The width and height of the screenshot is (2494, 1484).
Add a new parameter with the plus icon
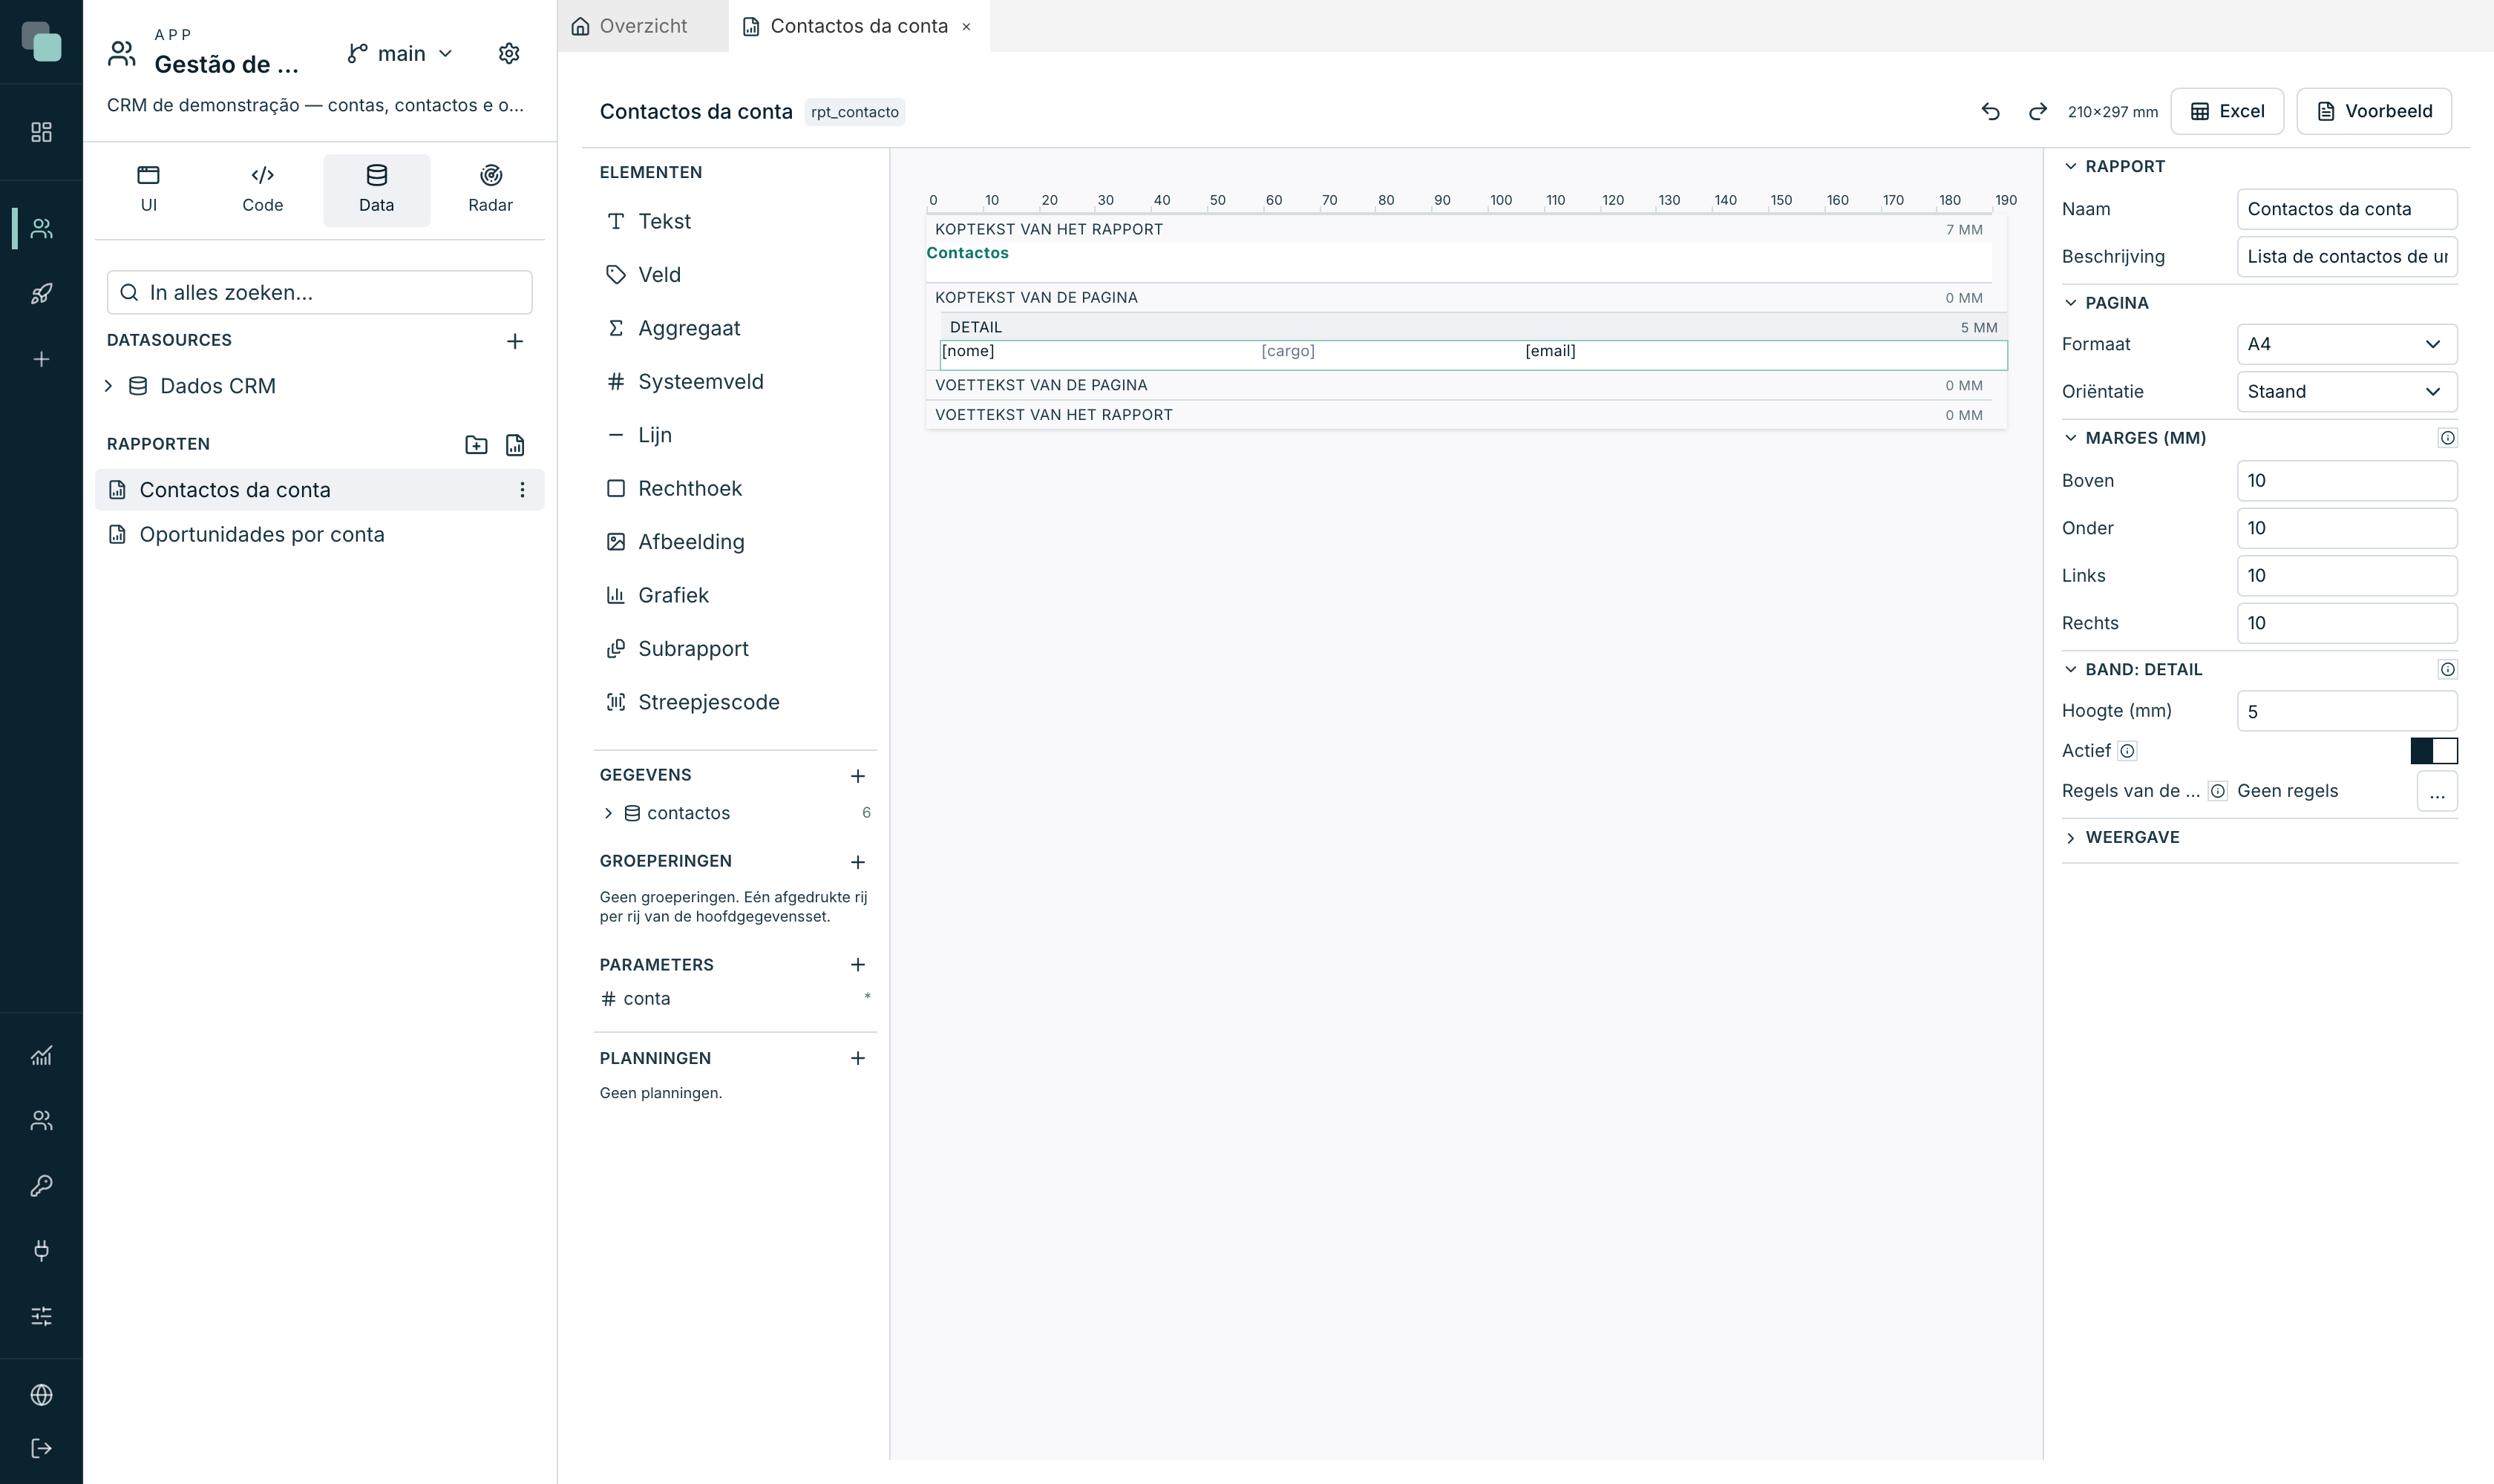(858, 965)
